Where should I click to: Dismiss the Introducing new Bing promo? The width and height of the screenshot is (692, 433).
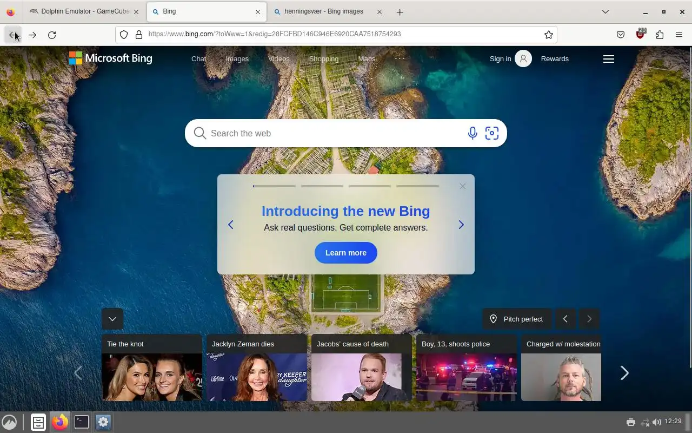pyautogui.click(x=462, y=186)
